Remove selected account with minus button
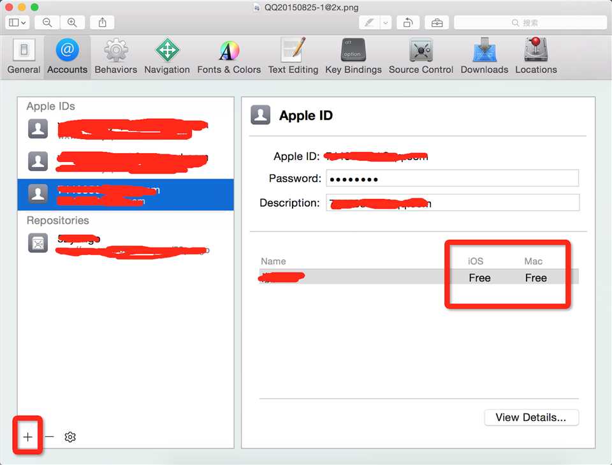The image size is (612, 465). click(49, 436)
